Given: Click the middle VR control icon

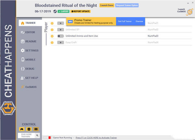Looking at the screenshot, I should pos(29,129).
